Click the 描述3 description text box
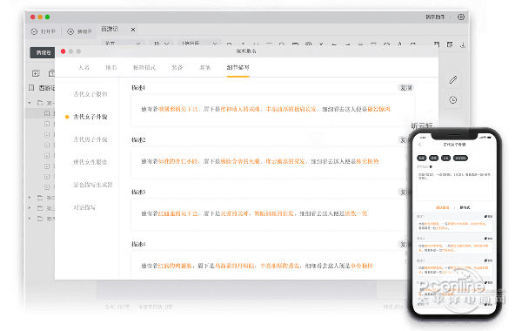The height and width of the screenshot is (331, 522). [270, 214]
